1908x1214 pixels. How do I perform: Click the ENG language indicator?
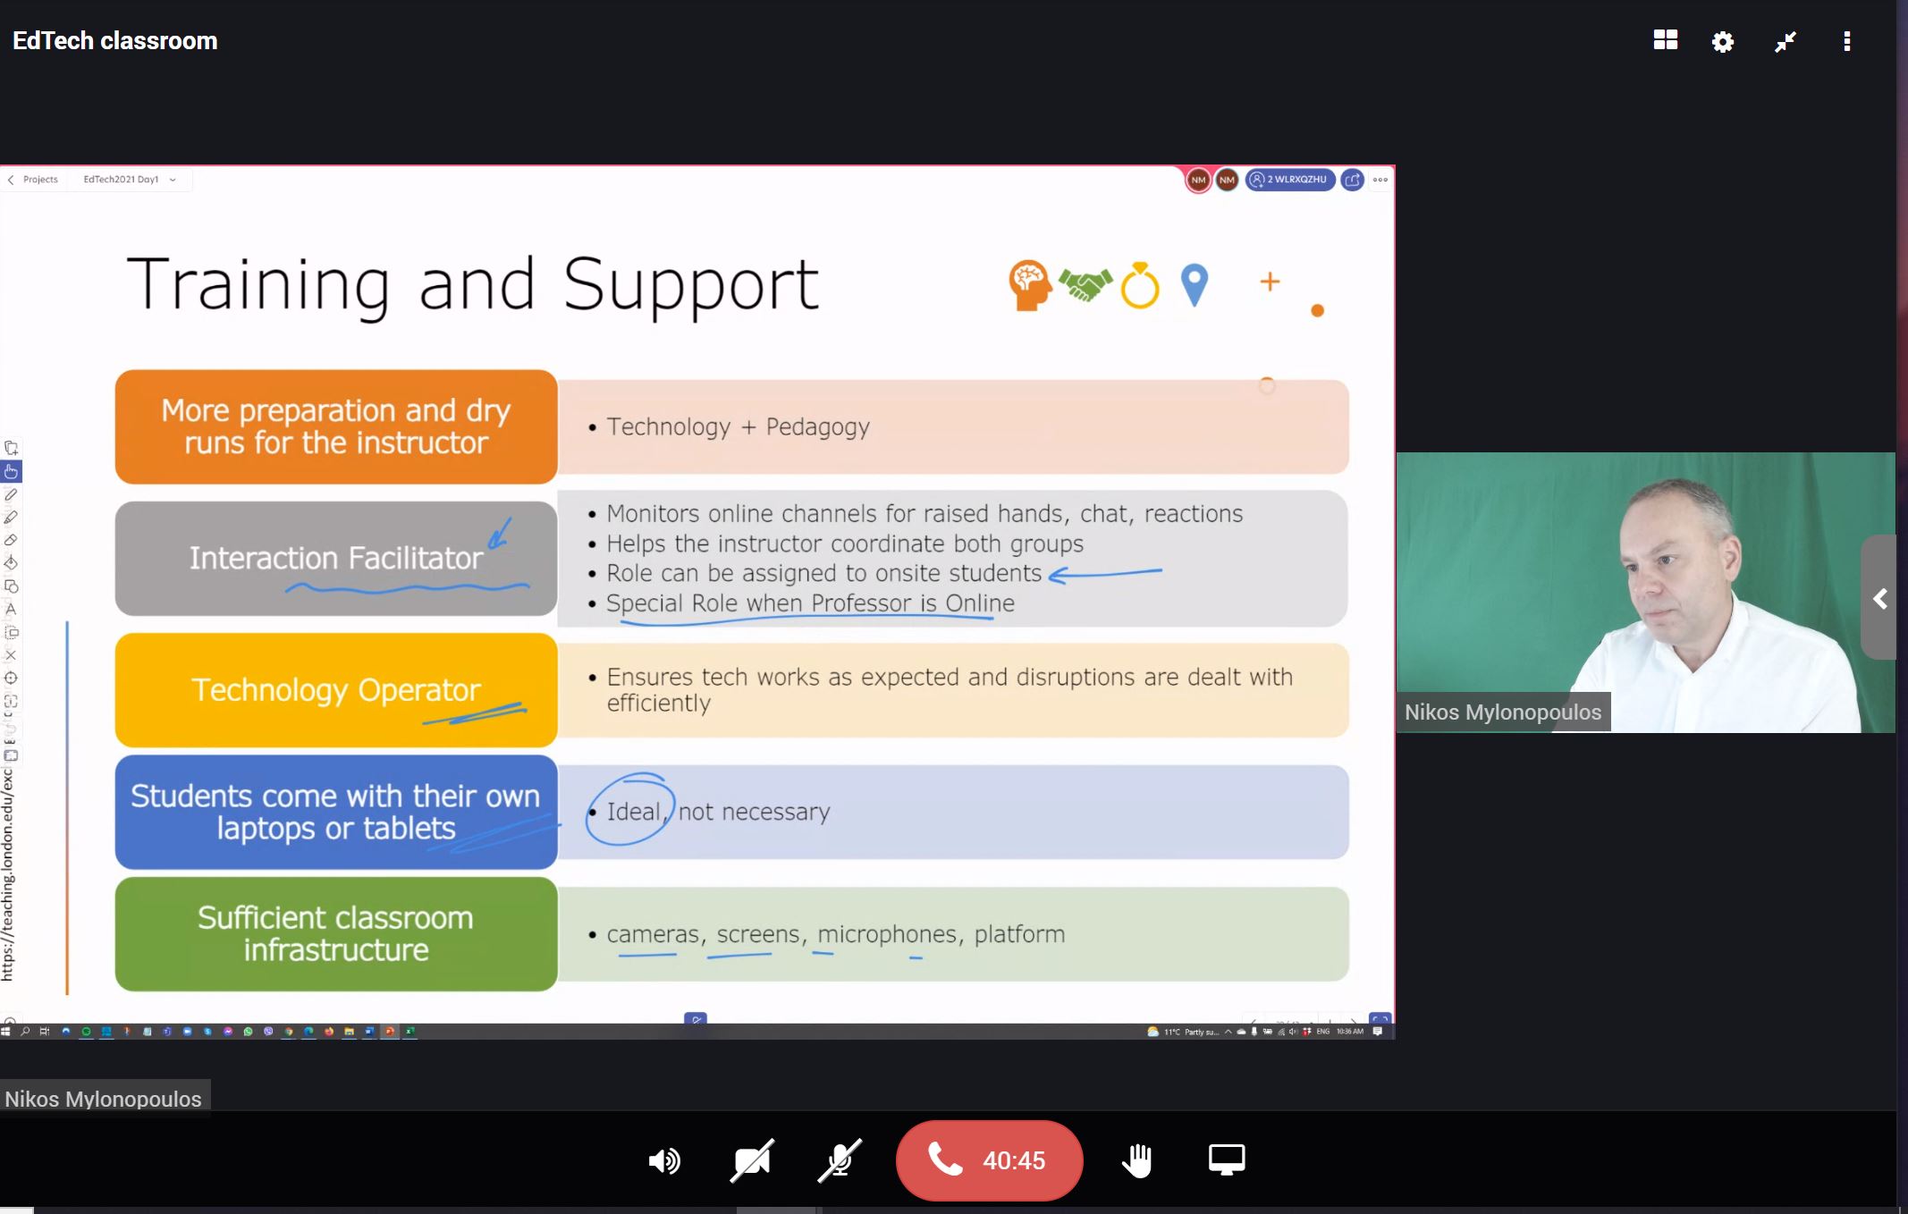click(1323, 1032)
